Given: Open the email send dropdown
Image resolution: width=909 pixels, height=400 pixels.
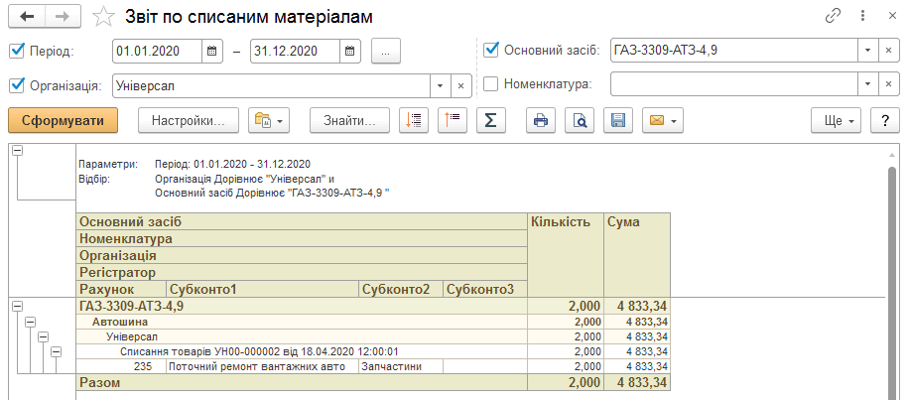Looking at the screenshot, I should [x=663, y=120].
